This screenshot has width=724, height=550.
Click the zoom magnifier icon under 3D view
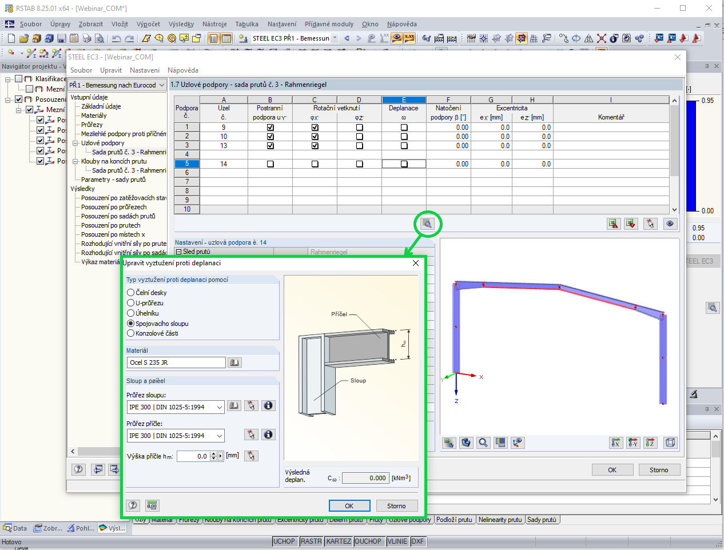tap(483, 443)
